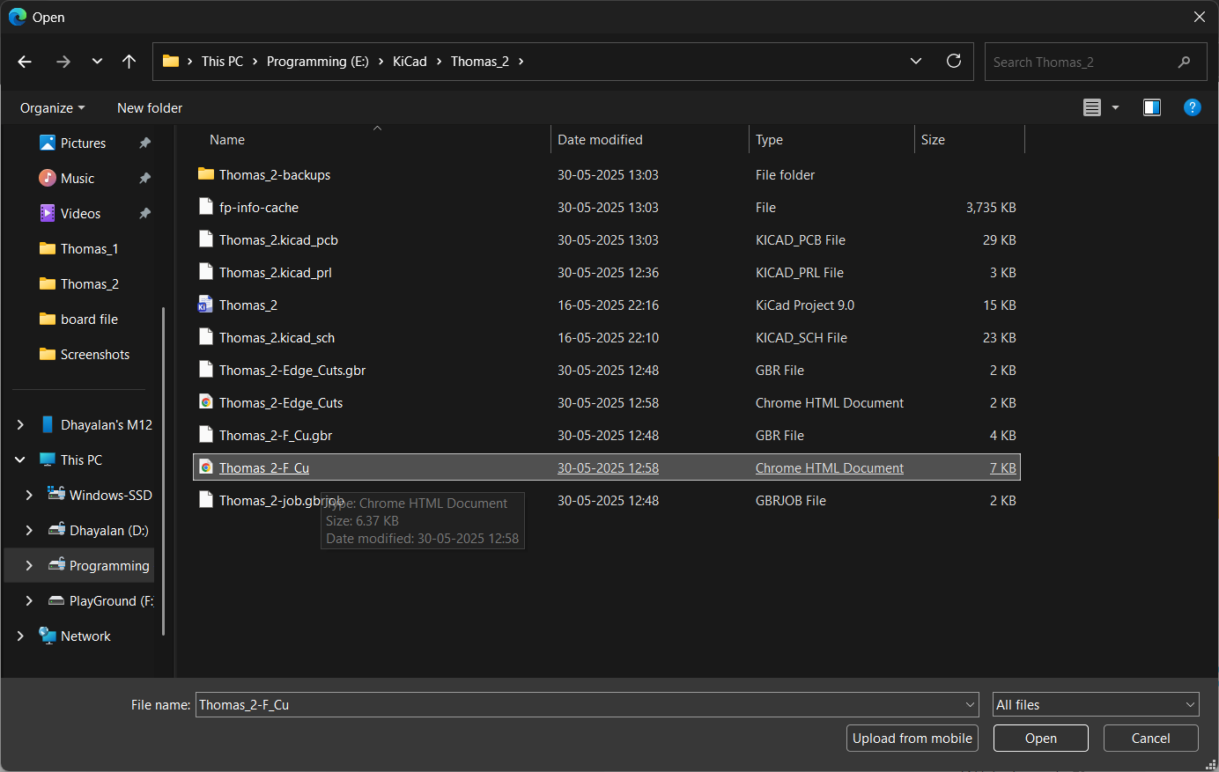Click 'KICAD_PCB File' type text
The height and width of the screenshot is (772, 1219).
801,239
